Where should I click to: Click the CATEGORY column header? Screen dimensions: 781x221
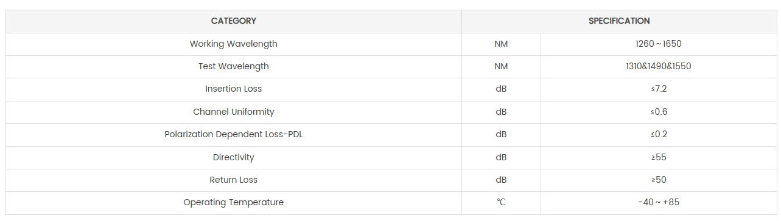coord(234,21)
